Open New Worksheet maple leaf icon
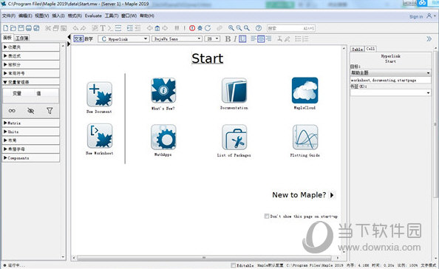Image resolution: width=439 pixels, height=269 pixels. tap(100, 136)
